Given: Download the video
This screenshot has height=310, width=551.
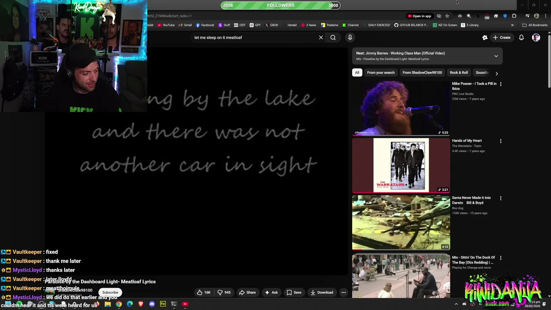Looking at the screenshot, I should pyautogui.click(x=322, y=292).
